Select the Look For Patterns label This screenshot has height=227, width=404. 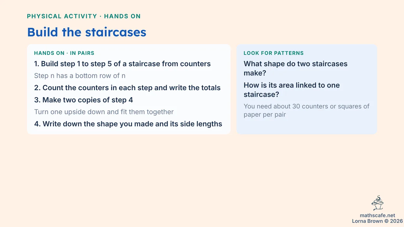[274, 53]
